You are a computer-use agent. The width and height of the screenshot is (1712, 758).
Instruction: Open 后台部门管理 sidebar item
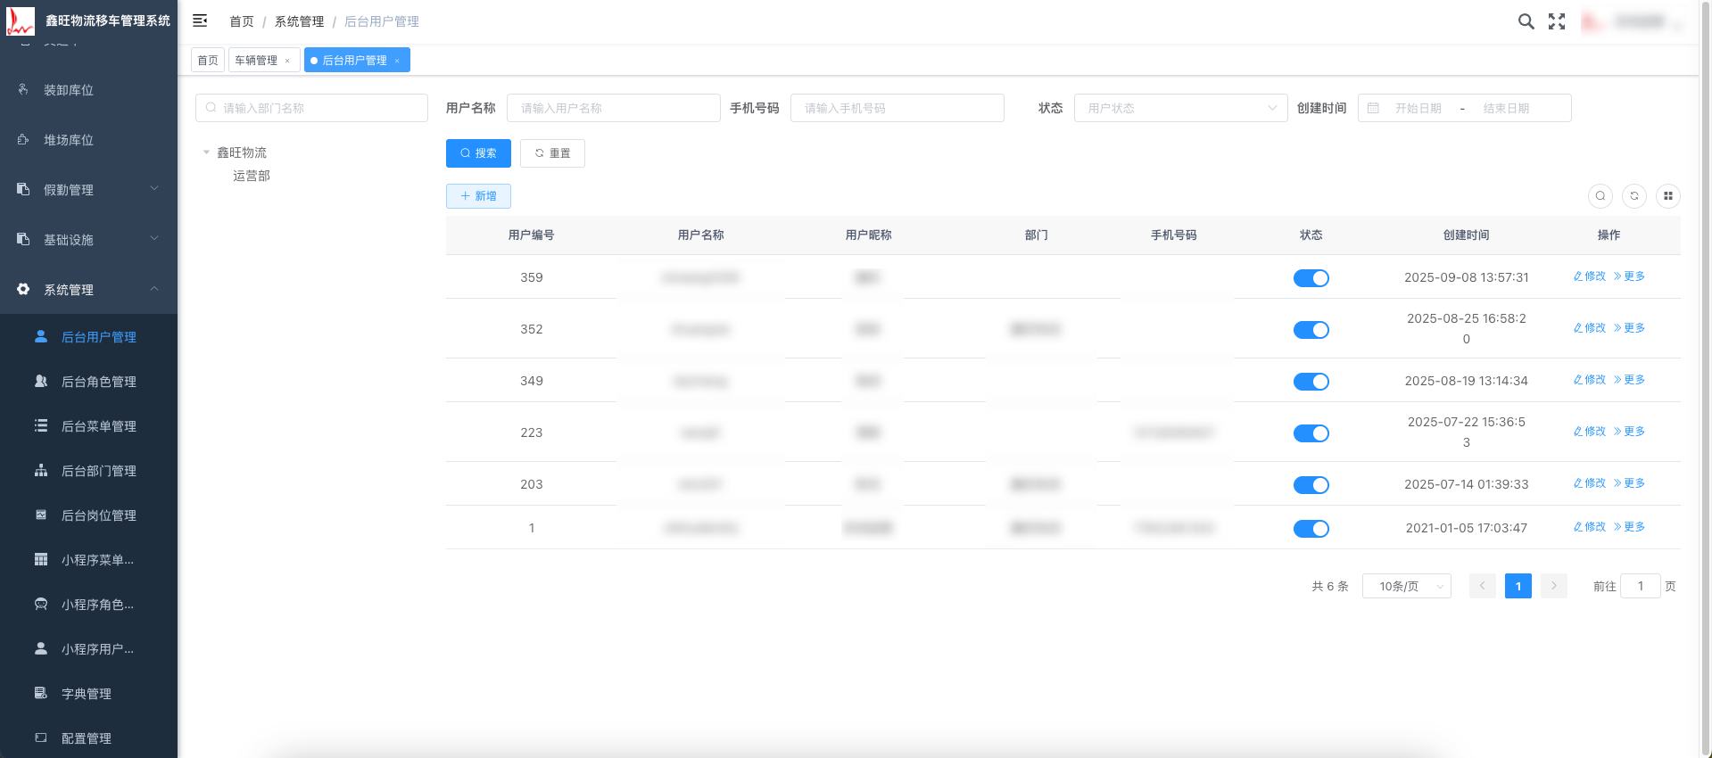pyautogui.click(x=88, y=471)
